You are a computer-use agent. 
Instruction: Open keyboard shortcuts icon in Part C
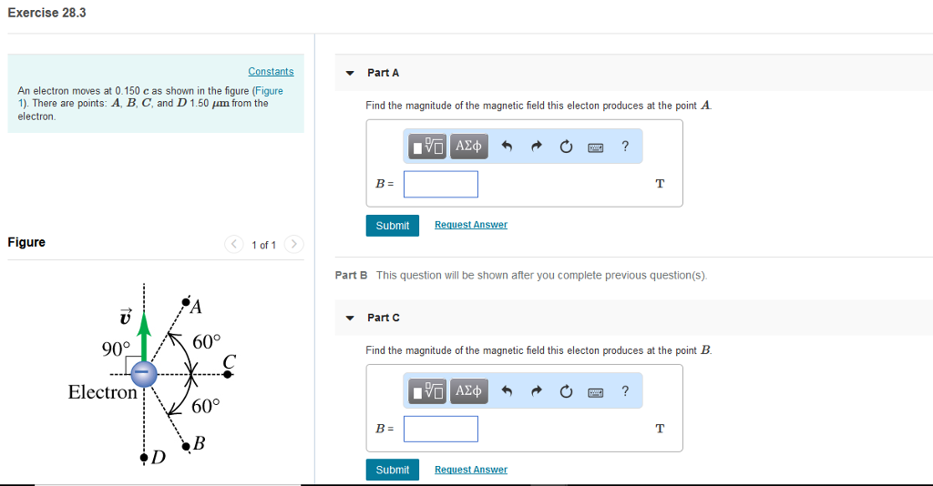(596, 392)
